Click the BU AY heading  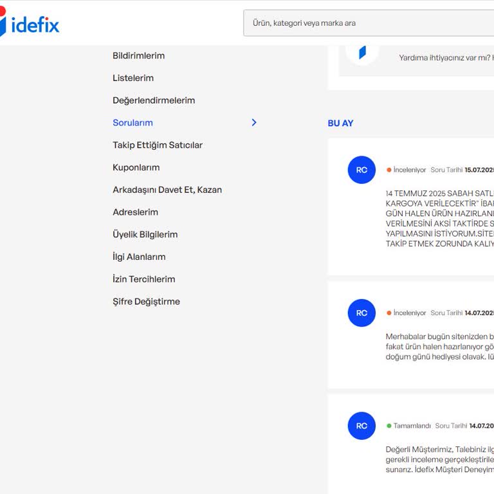tap(340, 123)
